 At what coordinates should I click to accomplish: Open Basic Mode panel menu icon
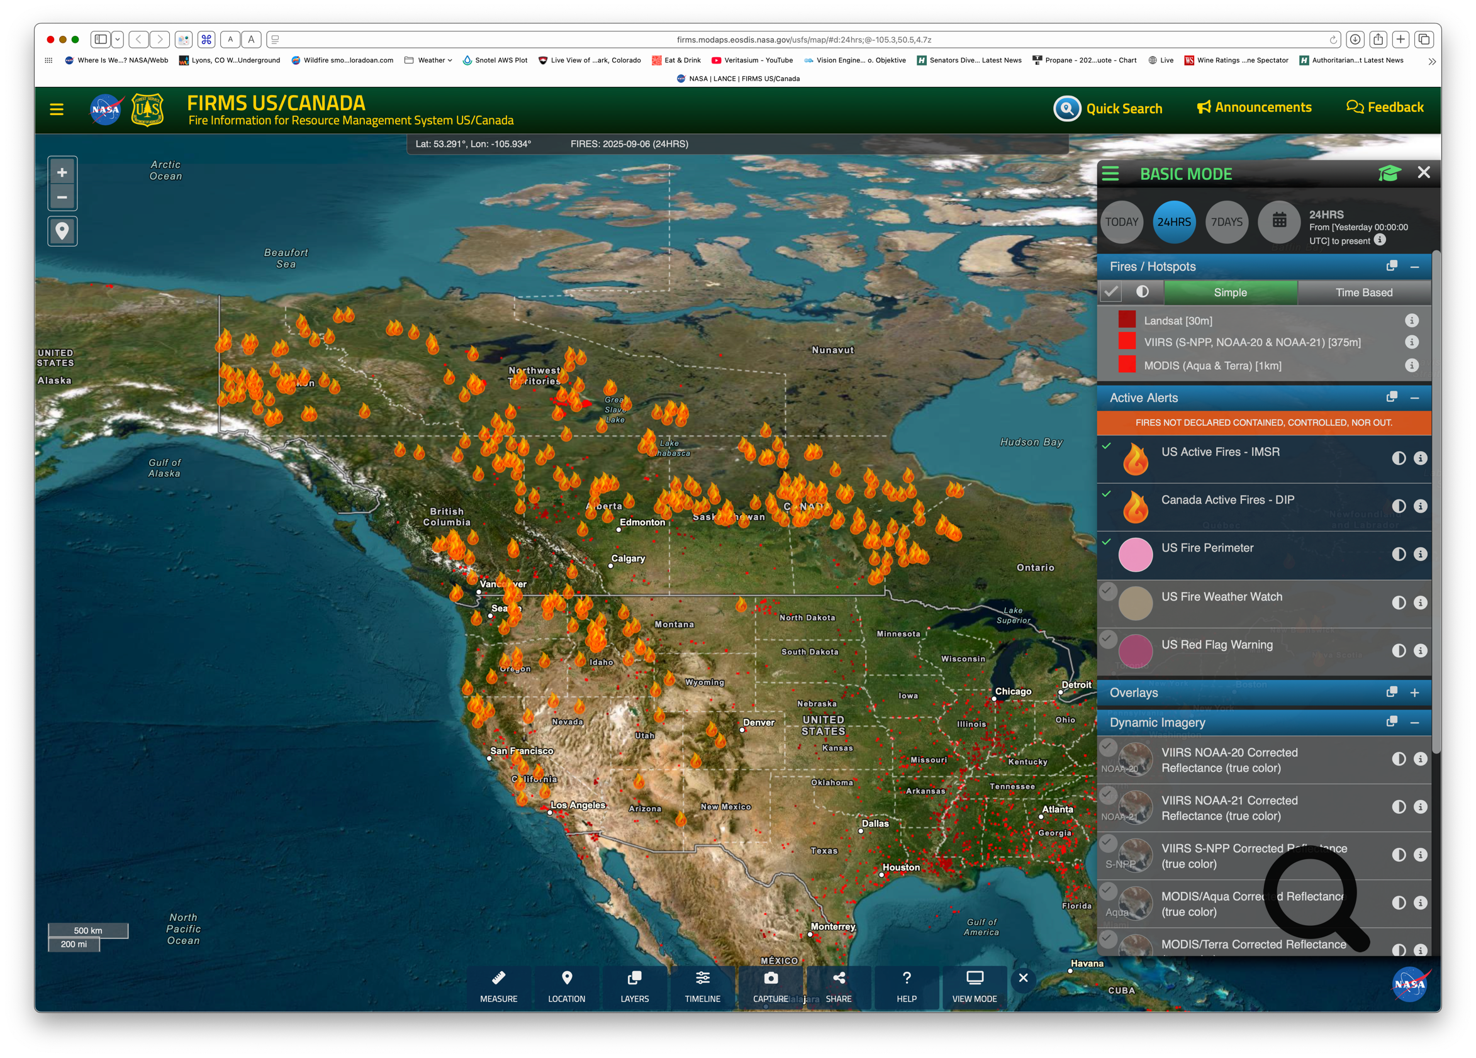pyautogui.click(x=1110, y=173)
